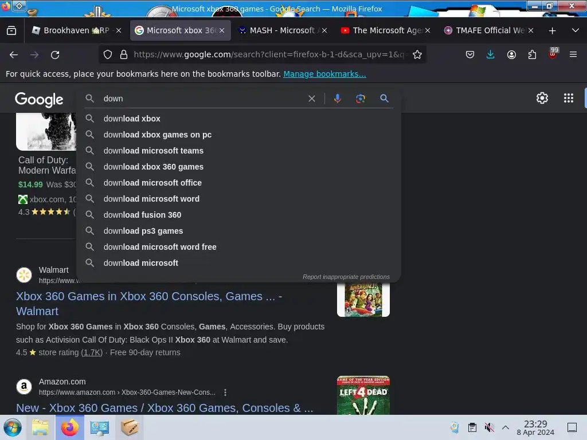Image resolution: width=587 pixels, height=440 pixels.
Task: Open extensions puzzle icon
Action: pyautogui.click(x=532, y=54)
